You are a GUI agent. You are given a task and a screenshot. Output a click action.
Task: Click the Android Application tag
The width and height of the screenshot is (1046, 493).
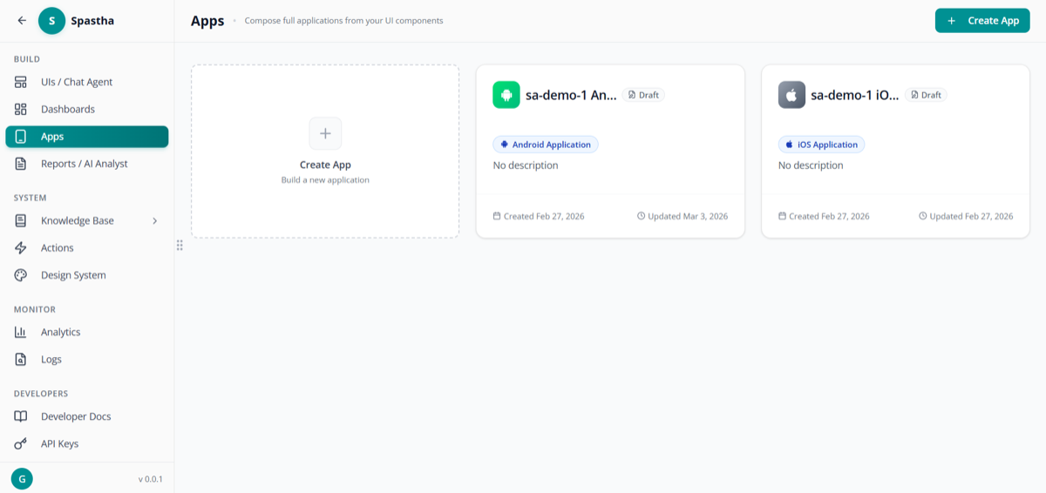(546, 145)
